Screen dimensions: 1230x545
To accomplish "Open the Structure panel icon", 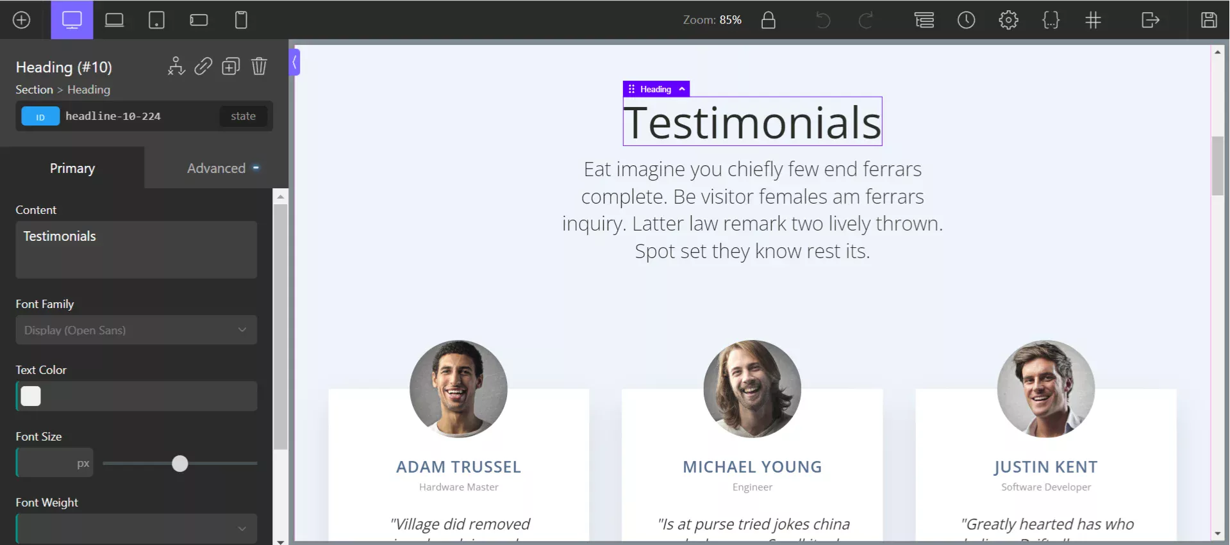I will [x=924, y=20].
